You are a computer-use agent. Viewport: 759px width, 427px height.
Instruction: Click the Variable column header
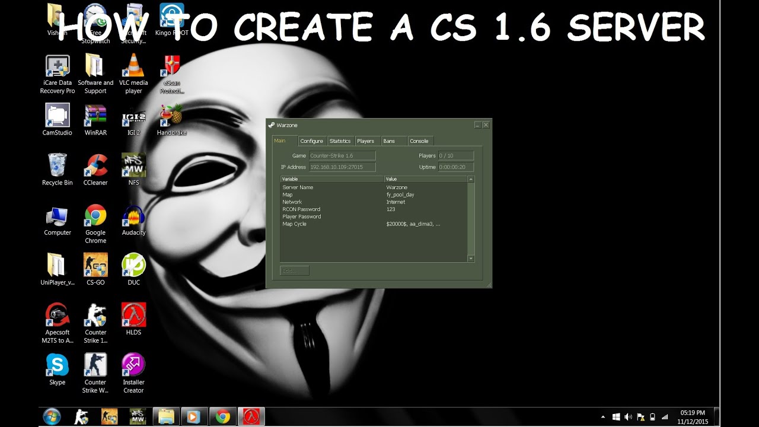point(332,179)
